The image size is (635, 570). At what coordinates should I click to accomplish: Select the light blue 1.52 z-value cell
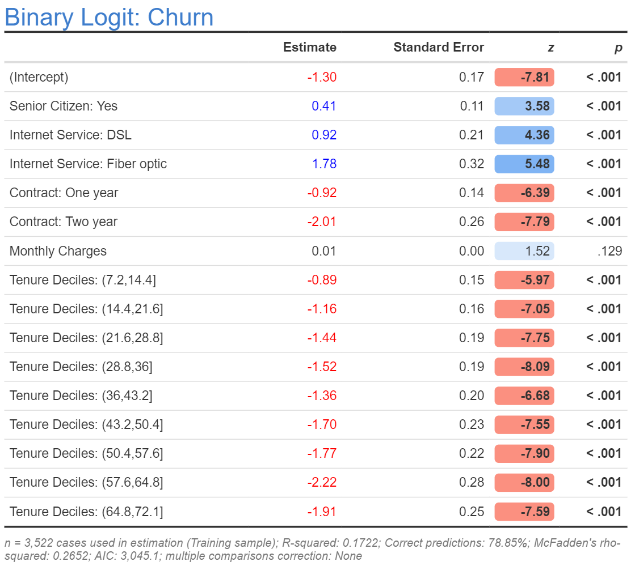click(524, 251)
